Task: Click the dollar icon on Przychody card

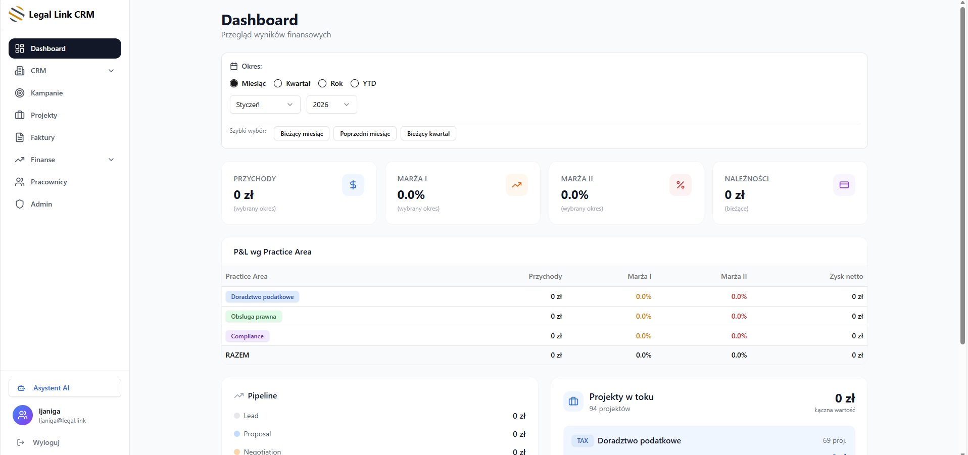Action: point(353,185)
